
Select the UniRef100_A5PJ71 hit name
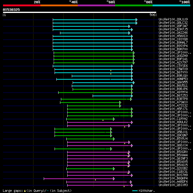[x=173, y=109]
